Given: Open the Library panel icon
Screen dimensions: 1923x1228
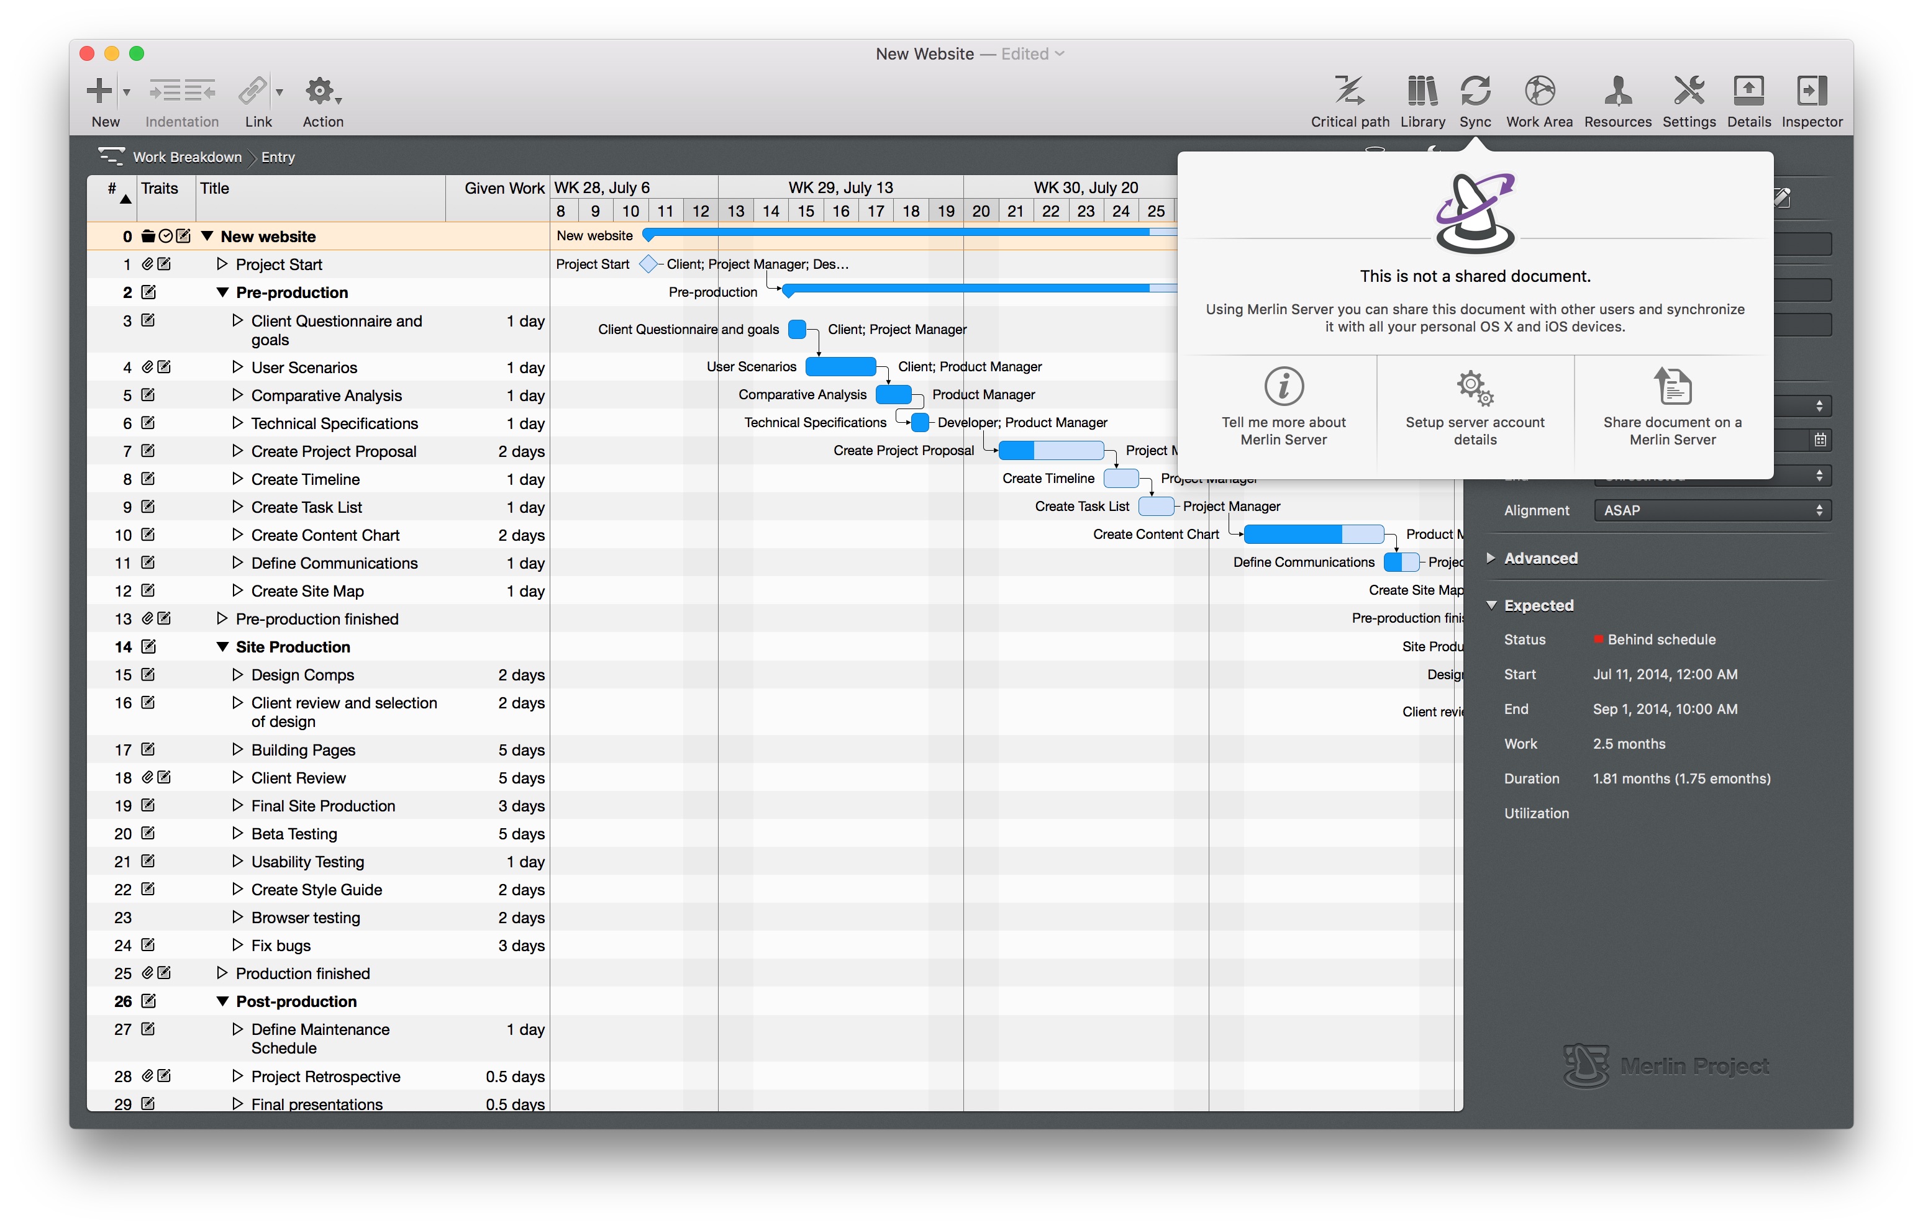Looking at the screenshot, I should click(1422, 90).
